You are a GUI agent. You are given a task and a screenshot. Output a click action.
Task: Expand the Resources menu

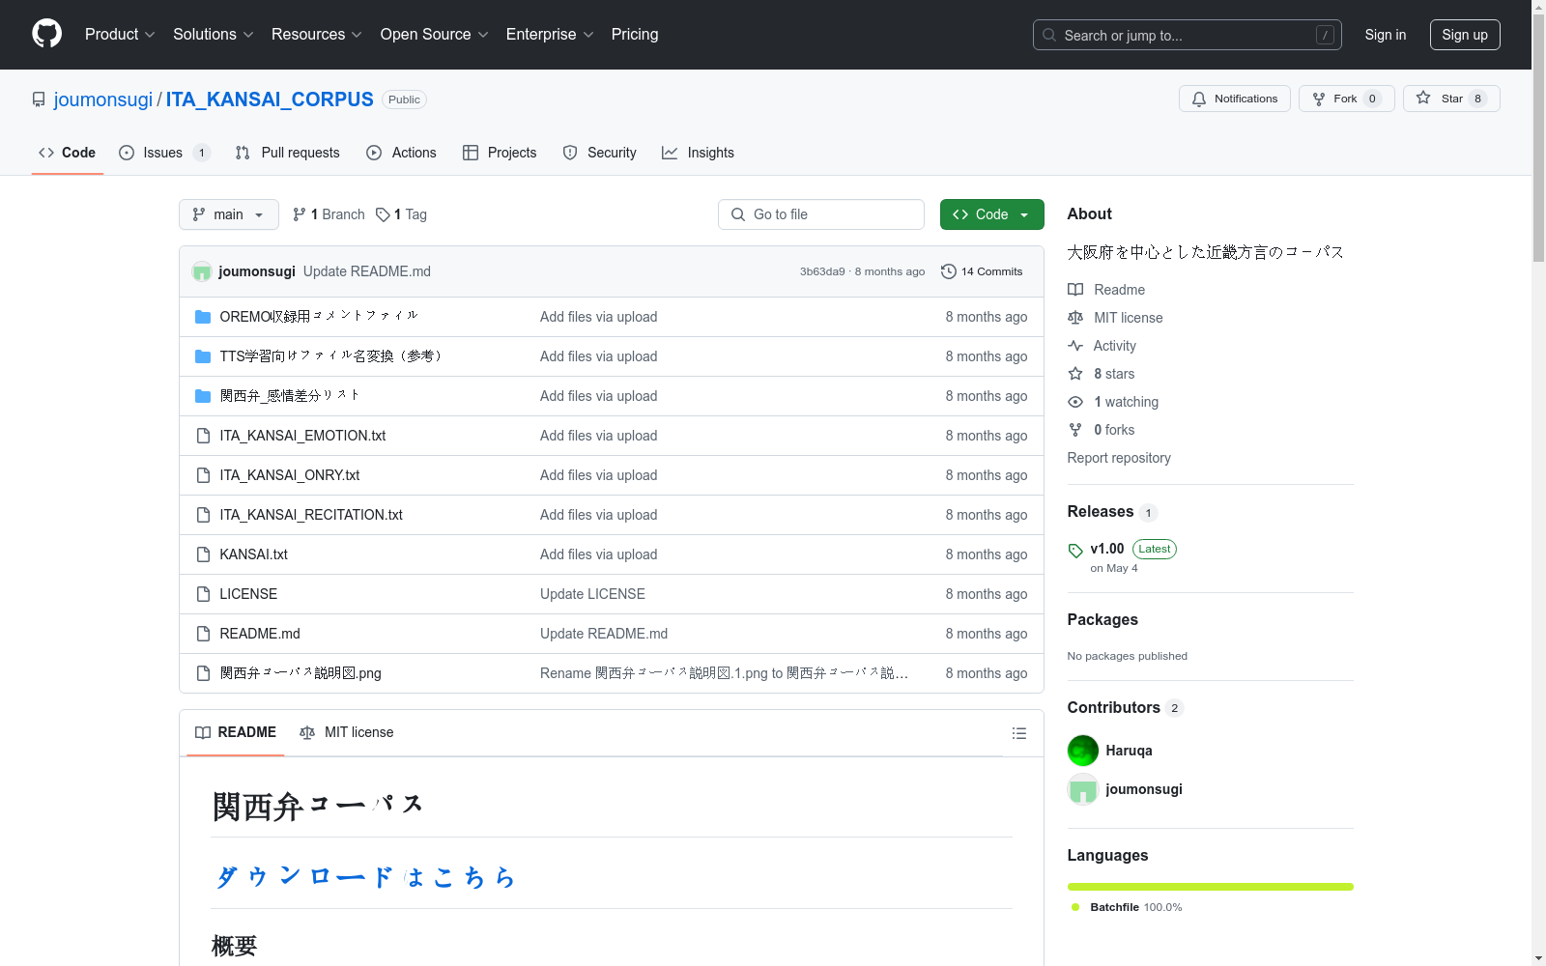point(317,34)
